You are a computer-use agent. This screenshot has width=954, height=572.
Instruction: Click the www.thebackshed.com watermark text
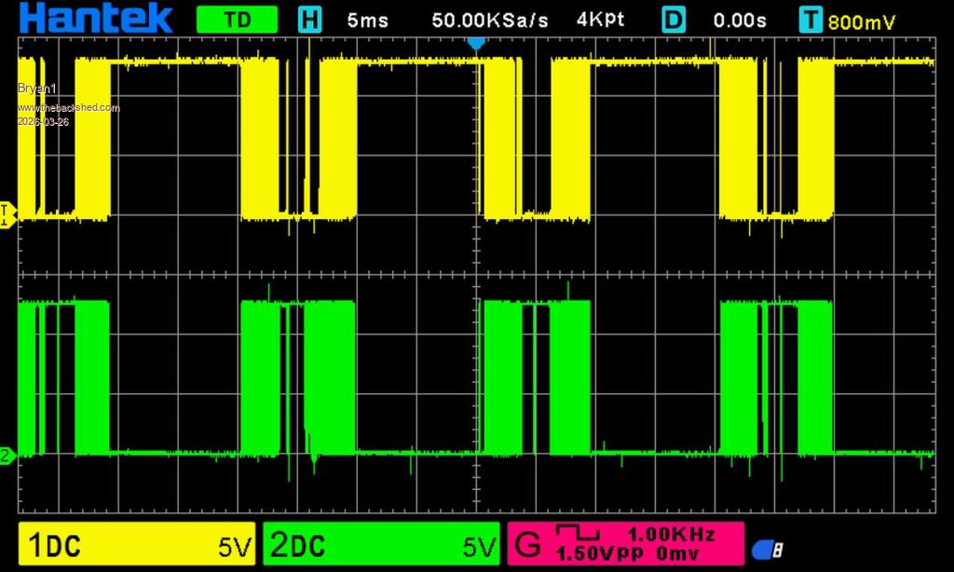pyautogui.click(x=69, y=107)
